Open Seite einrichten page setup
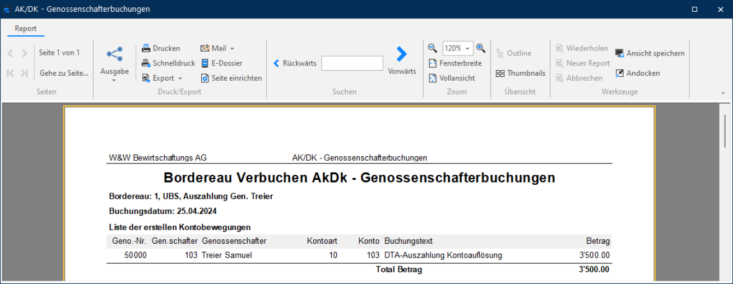Image resolution: width=733 pixels, height=284 pixels. pos(231,78)
